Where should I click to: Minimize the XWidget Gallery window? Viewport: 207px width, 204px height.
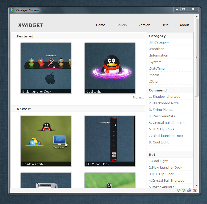point(177,9)
